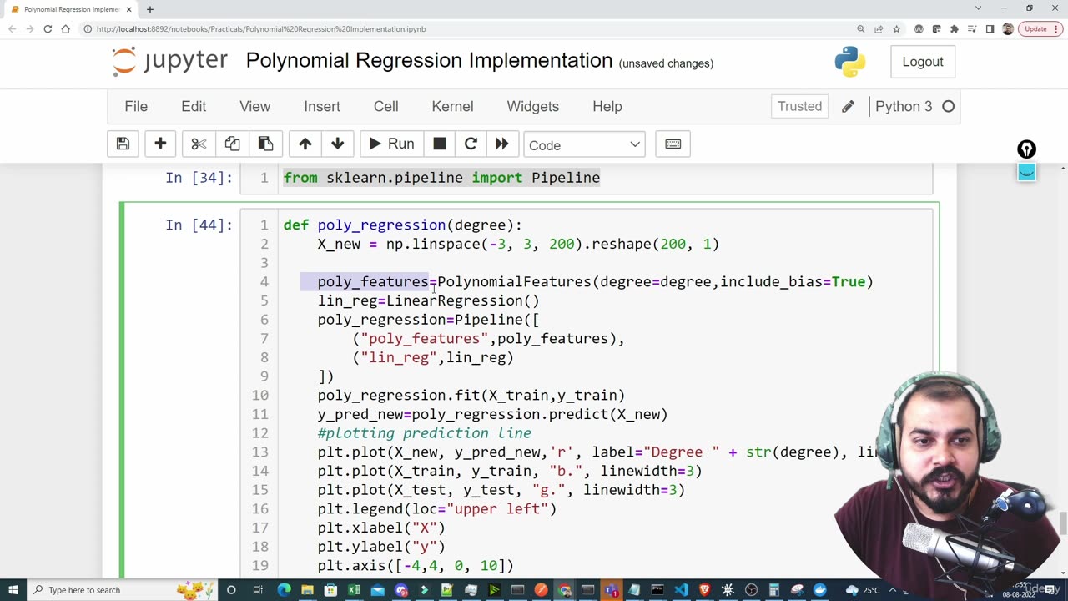Open the Kernel menu
The width and height of the screenshot is (1068, 601).
point(453,106)
